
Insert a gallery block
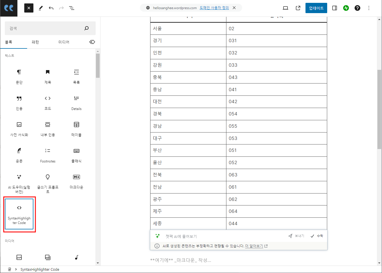click(x=48, y=257)
